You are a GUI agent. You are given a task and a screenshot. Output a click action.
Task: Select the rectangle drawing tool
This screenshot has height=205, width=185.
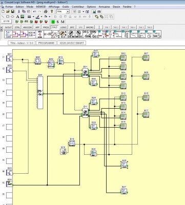8,16
